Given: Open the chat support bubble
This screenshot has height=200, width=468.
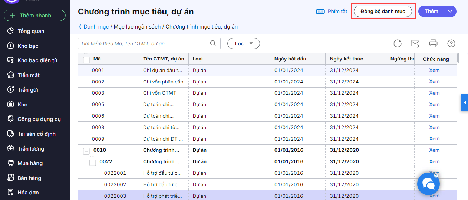Looking at the screenshot, I should click(x=428, y=184).
